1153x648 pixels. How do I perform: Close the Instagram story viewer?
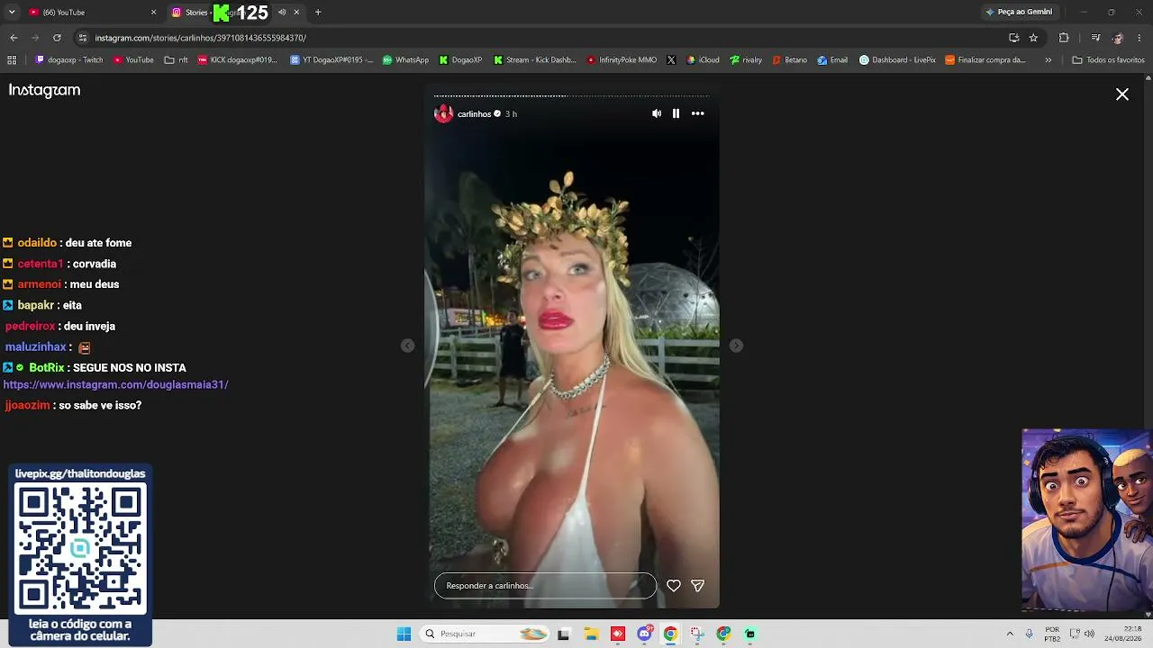coord(1122,94)
